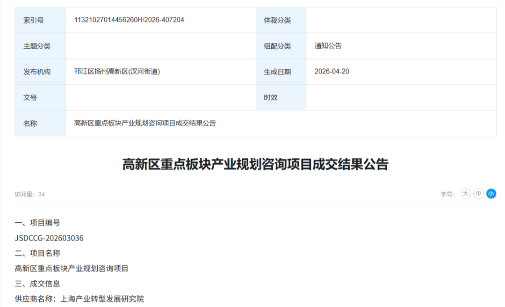Click publisher 邗江区扬州高新区(汉河街道)
This screenshot has height=307, width=505.
tap(117, 72)
